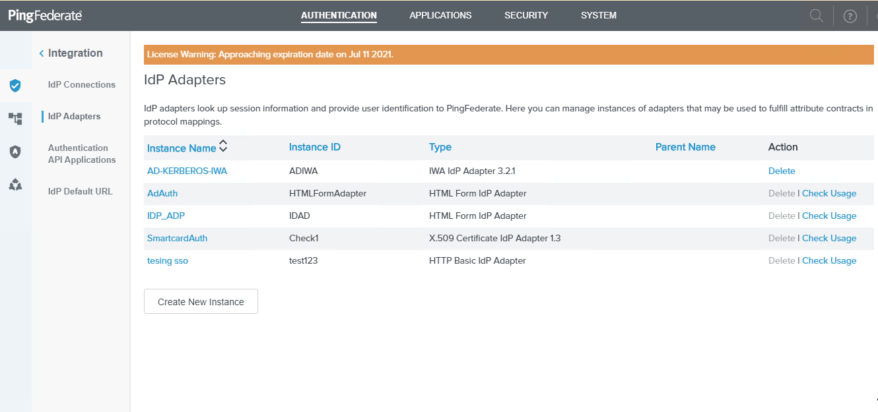Open Authentication API Applications in sidebar
The image size is (878, 412).
82,154
